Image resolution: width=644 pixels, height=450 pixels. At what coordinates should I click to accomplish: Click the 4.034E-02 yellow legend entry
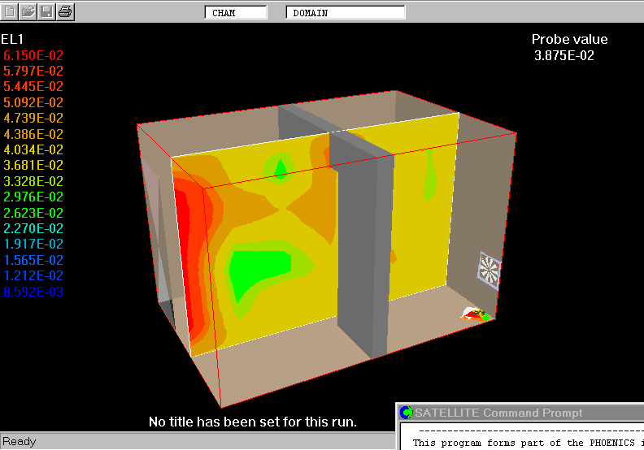click(33, 149)
